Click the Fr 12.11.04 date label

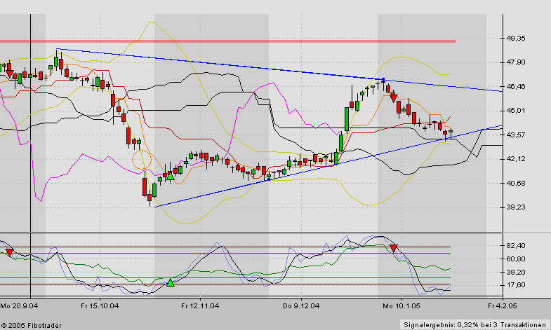pos(201,306)
